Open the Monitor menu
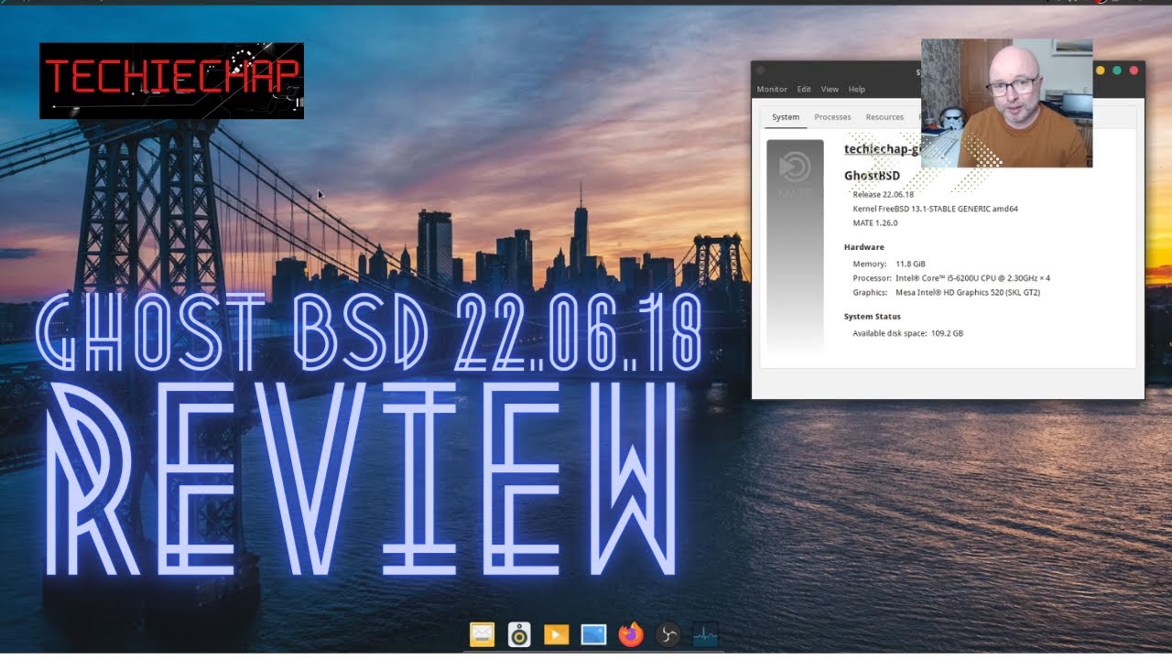The image size is (1172, 659). point(772,90)
